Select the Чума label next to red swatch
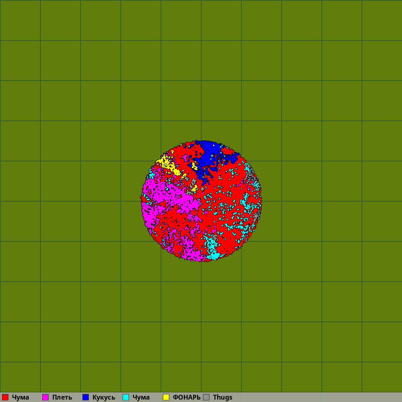 pos(21,398)
